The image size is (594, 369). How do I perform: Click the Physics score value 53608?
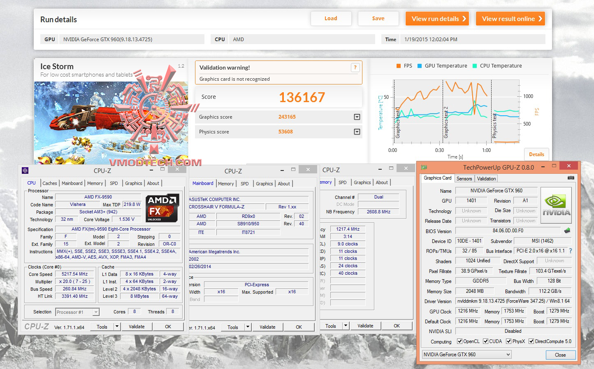(x=285, y=132)
